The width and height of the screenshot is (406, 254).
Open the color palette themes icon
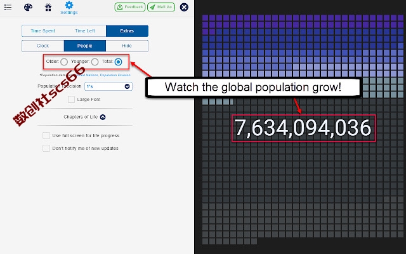pyautogui.click(x=28, y=7)
